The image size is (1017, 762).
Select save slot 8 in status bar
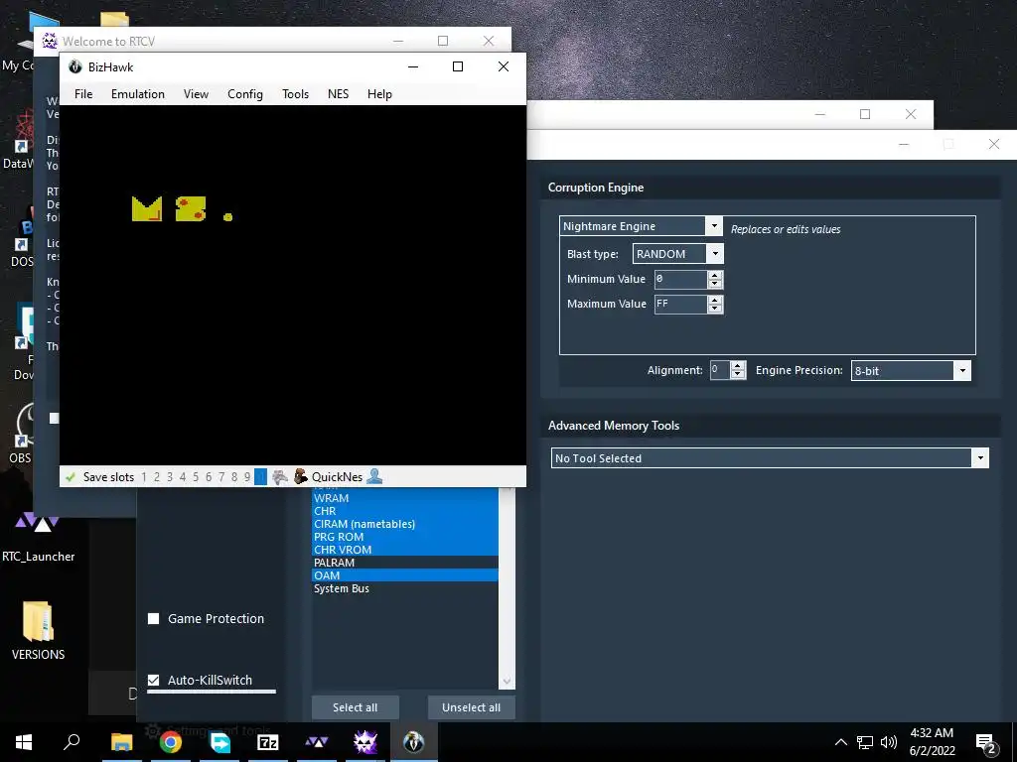(234, 477)
